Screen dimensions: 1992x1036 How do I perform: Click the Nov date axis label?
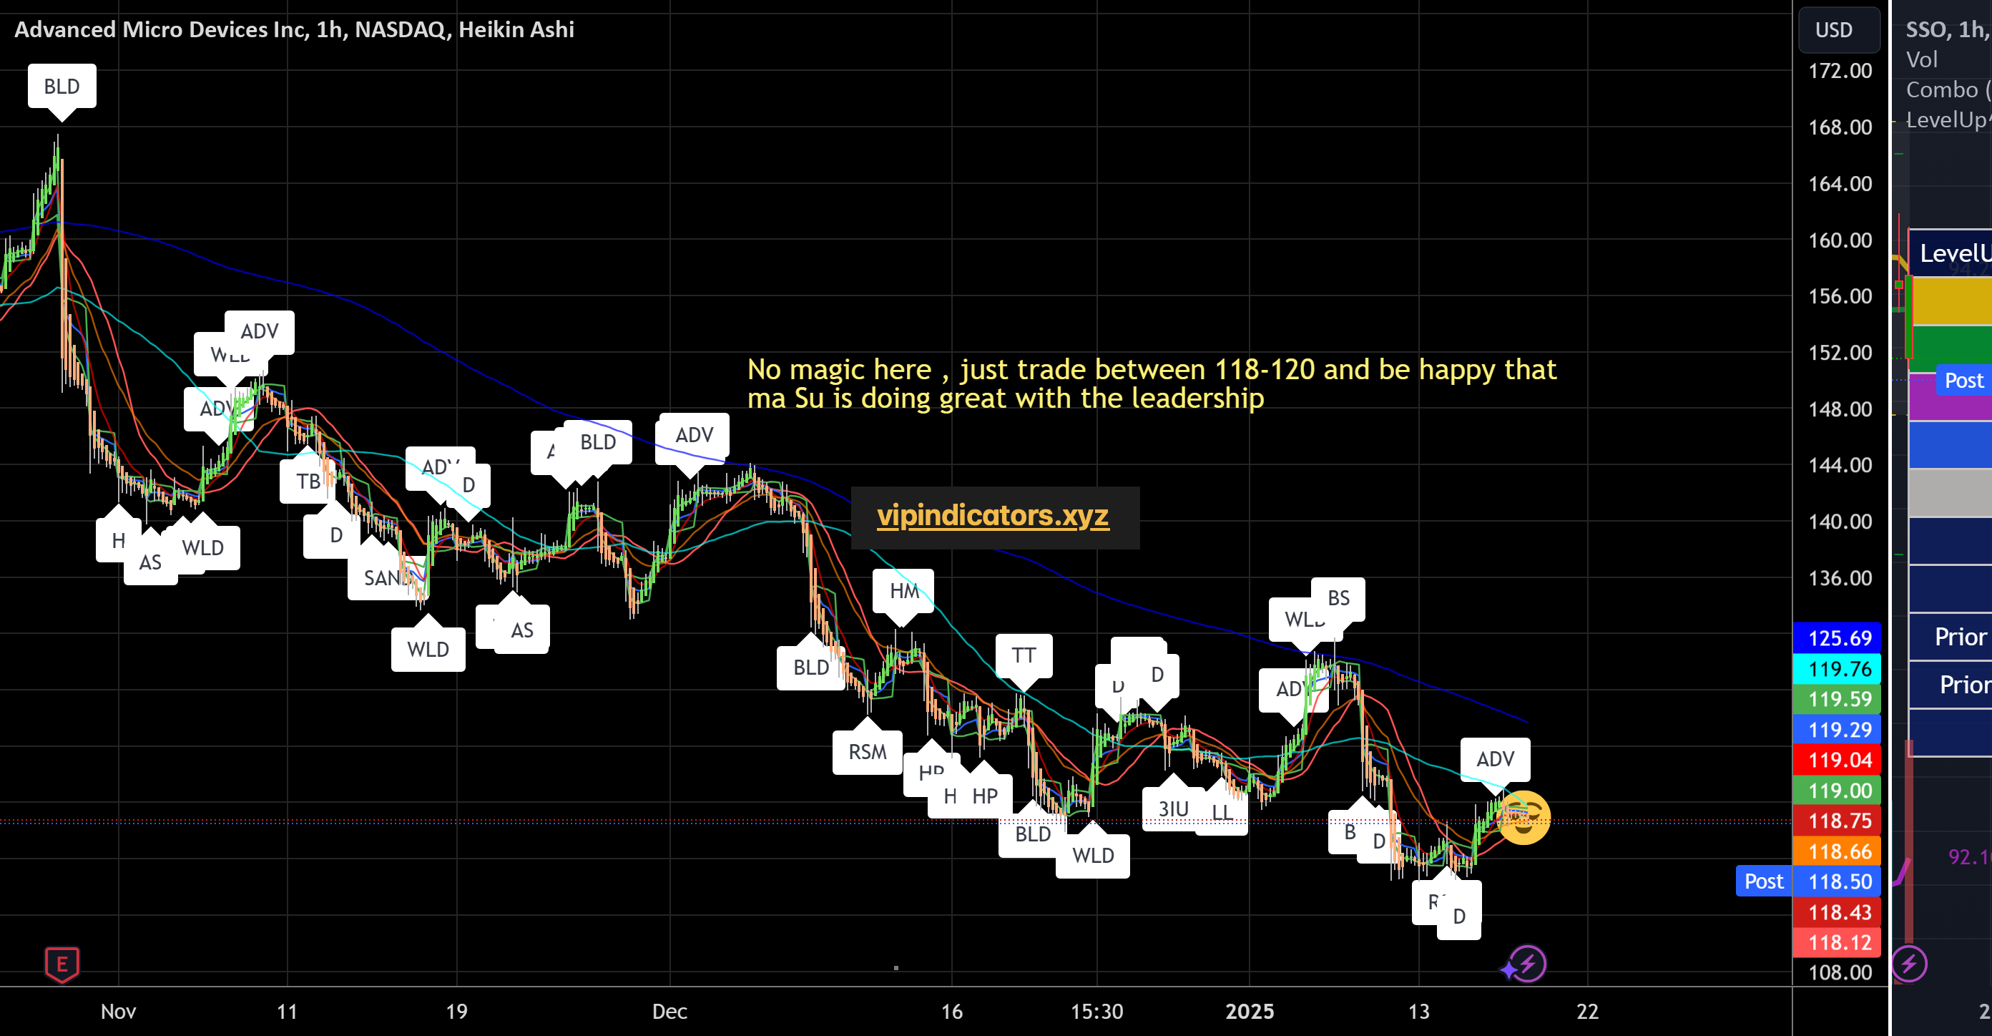click(x=118, y=1011)
